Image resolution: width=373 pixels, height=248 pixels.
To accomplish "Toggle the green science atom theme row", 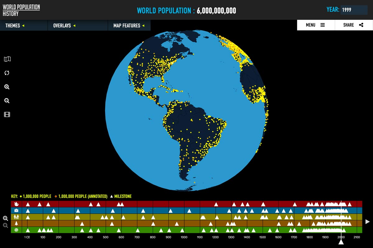I will click(16, 230).
